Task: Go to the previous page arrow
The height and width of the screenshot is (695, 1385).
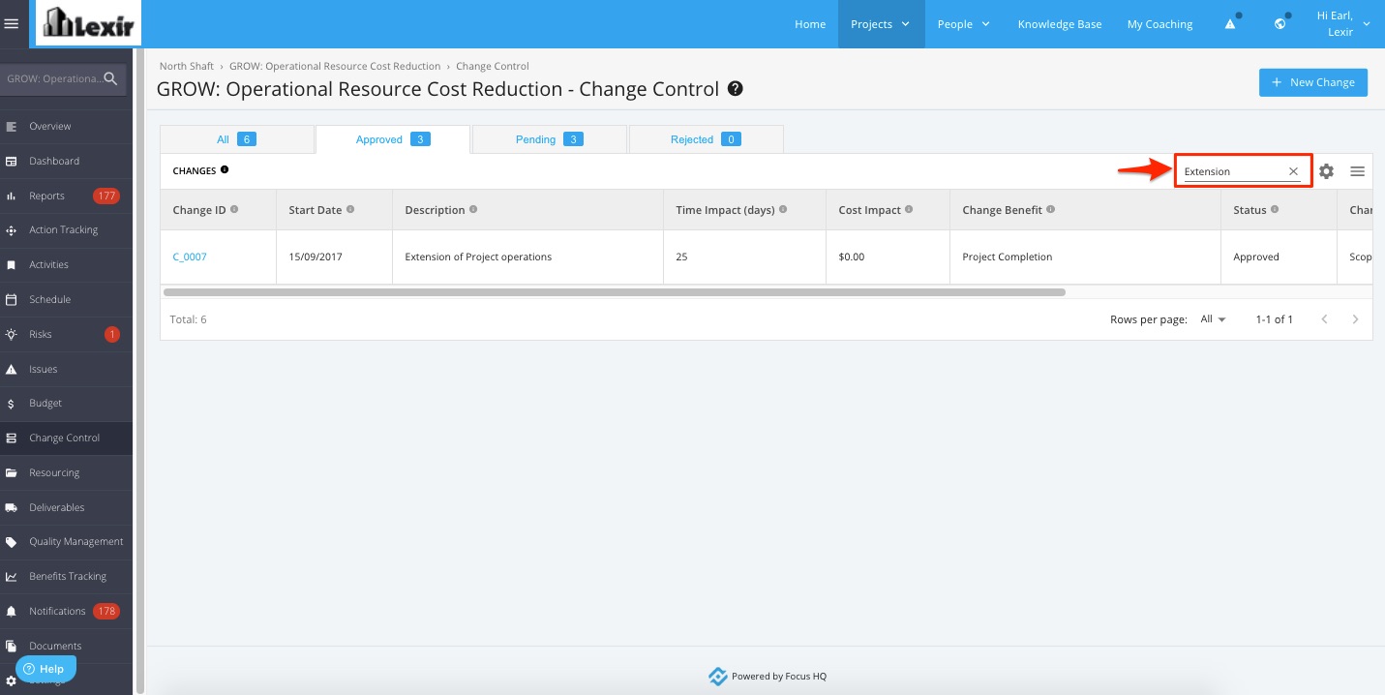Action: 1324,319
